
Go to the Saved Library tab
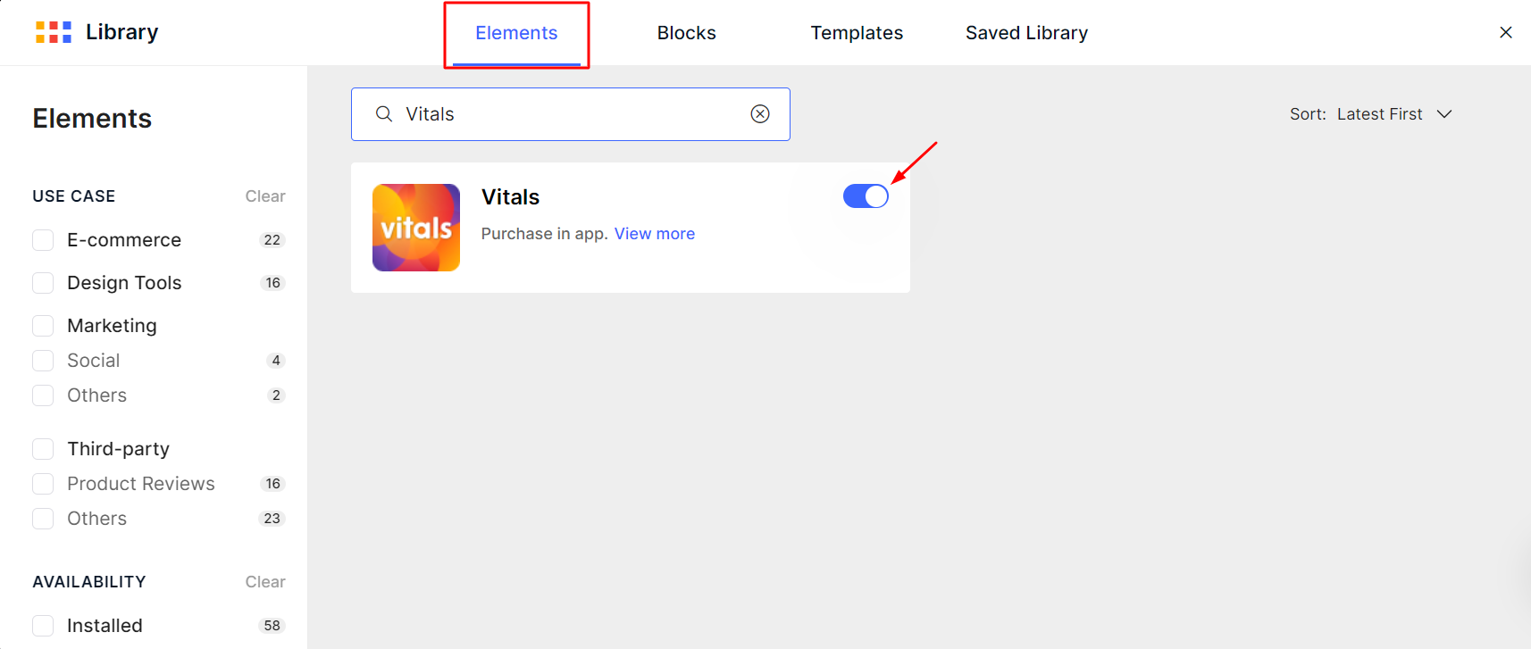[1026, 33]
